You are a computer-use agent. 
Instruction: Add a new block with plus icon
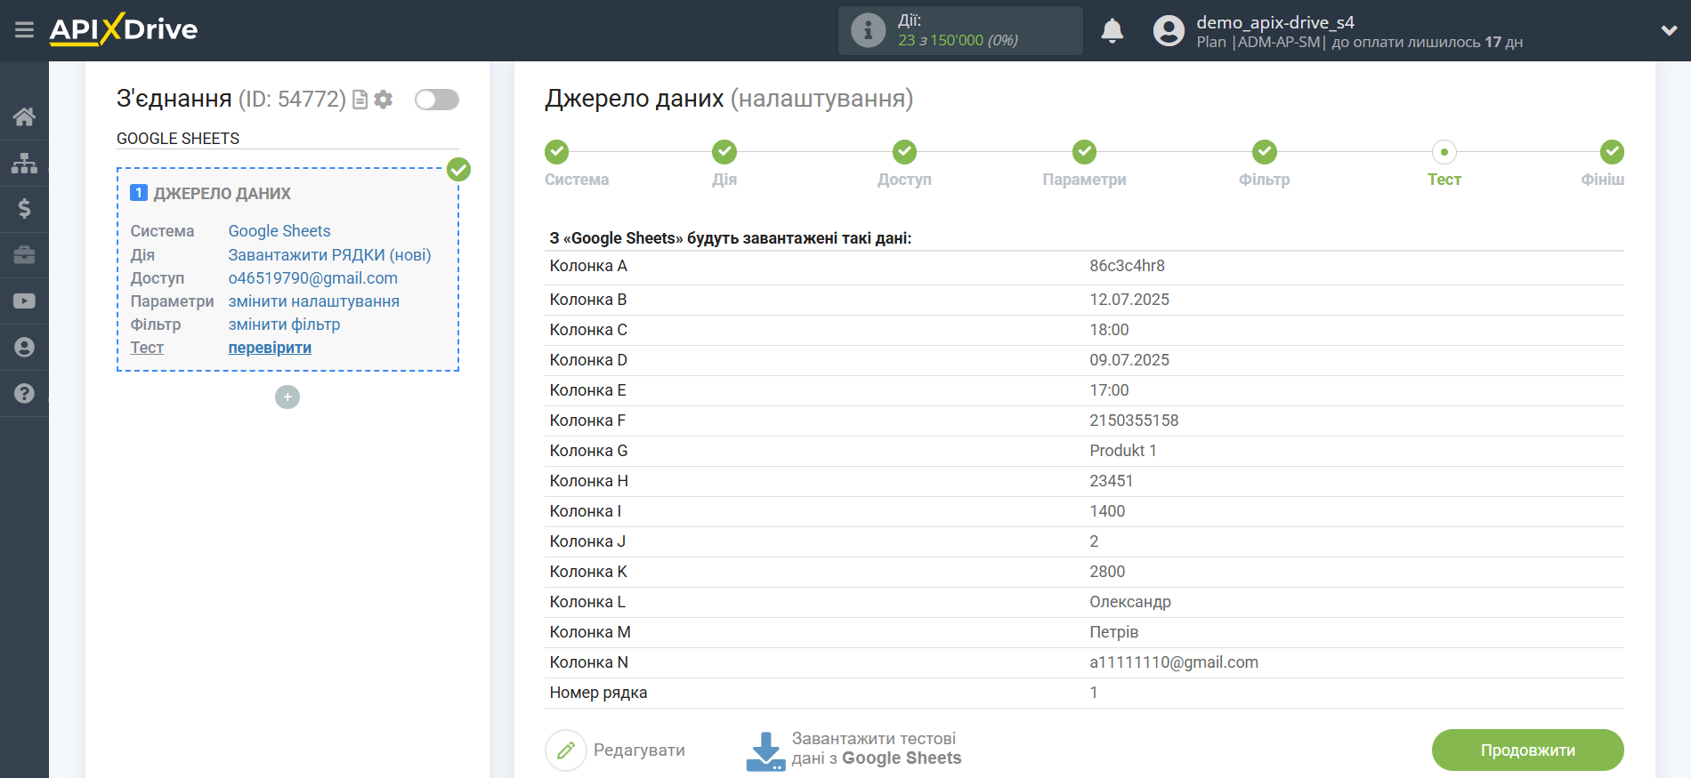287,397
